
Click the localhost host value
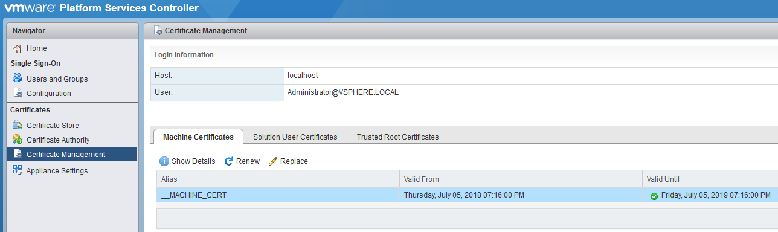[303, 76]
